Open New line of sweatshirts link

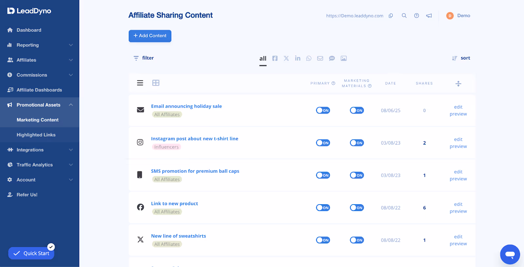(178, 236)
